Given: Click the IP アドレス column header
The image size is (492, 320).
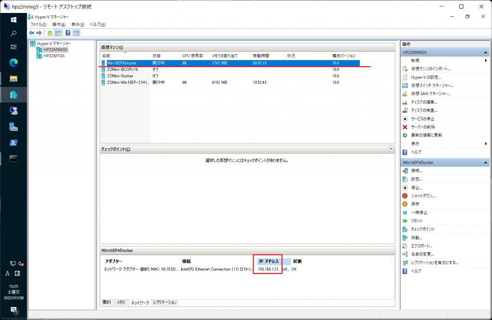Looking at the screenshot, I should tap(274, 261).
